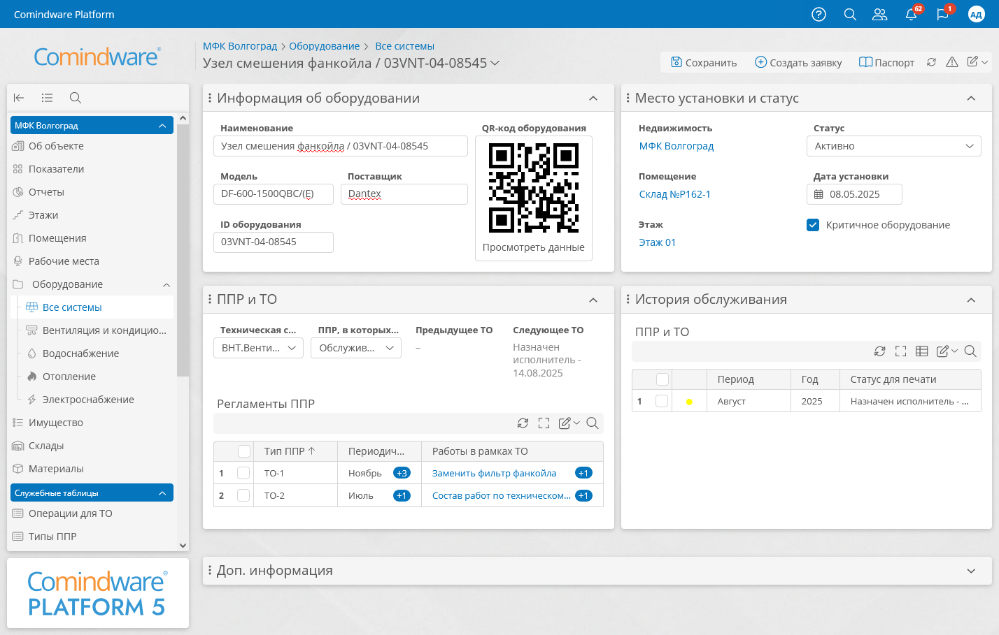999x635 pixels.
Task: Expand Регламенты ППР table to fullscreen
Action: click(x=544, y=423)
